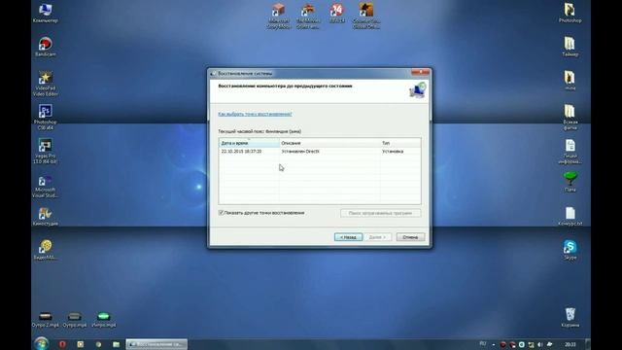Expand hidden tray icons arrow
Screen dimensions: 622x350
(x=494, y=344)
